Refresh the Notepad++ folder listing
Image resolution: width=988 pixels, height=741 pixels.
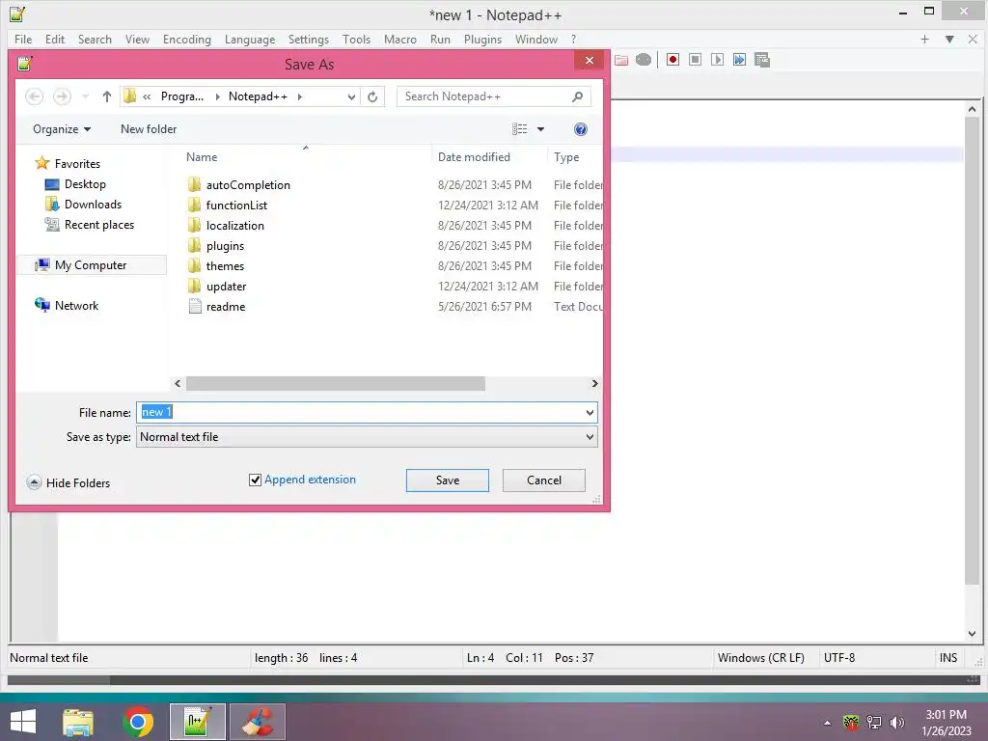click(x=372, y=96)
